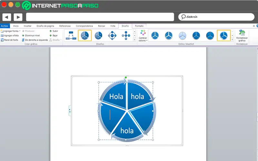Choose the diverging radial dots layout
This screenshot has width=258, height=161.
point(126,35)
